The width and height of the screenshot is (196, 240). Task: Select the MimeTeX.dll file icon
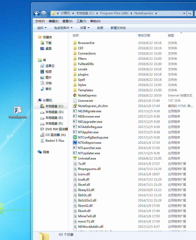75,216
